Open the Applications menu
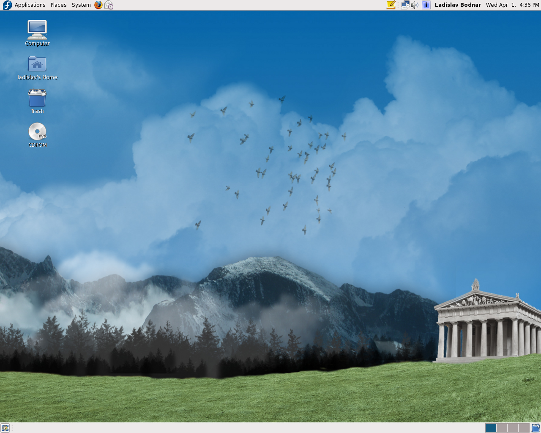This screenshot has height=433, width=541. (30, 5)
